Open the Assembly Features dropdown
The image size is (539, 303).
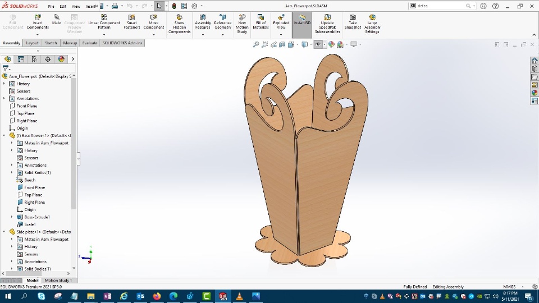[203, 35]
